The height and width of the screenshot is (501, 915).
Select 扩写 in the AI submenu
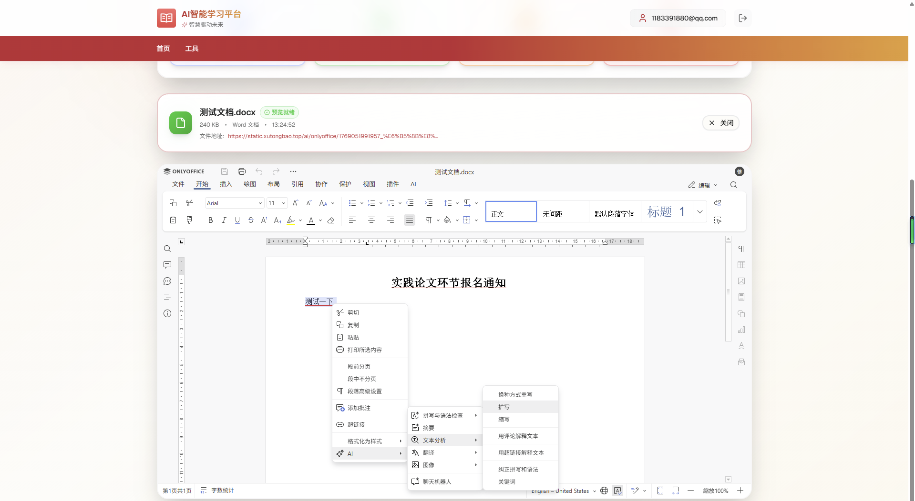[x=504, y=407]
